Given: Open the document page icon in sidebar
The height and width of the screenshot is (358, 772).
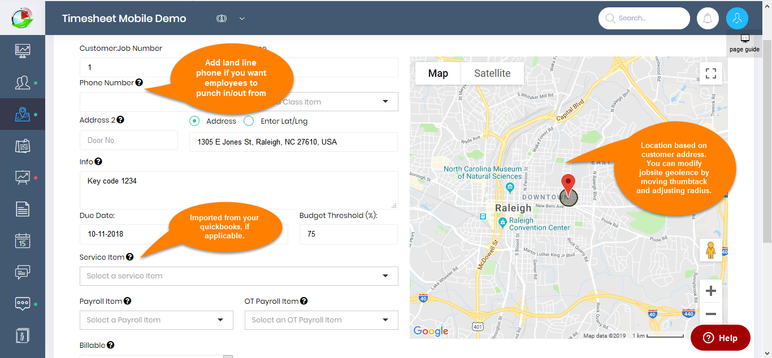Looking at the screenshot, I should pyautogui.click(x=23, y=209).
